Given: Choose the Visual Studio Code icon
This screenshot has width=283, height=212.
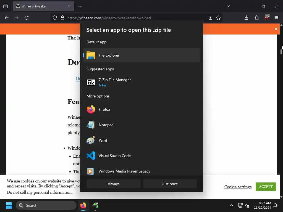Looking at the screenshot, I should [91, 156].
